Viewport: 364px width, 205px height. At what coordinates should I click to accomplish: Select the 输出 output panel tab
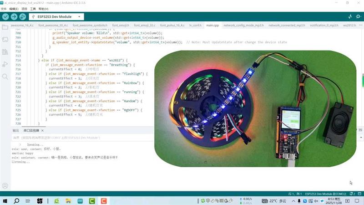click(16, 131)
